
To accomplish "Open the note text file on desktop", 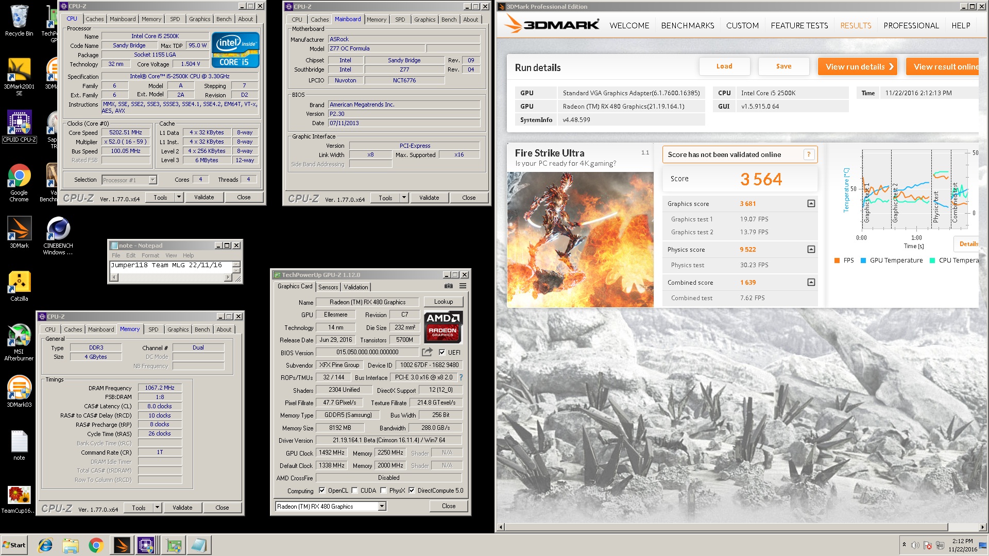I will pos(19,445).
